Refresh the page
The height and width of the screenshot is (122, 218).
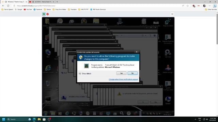pos(8,6)
